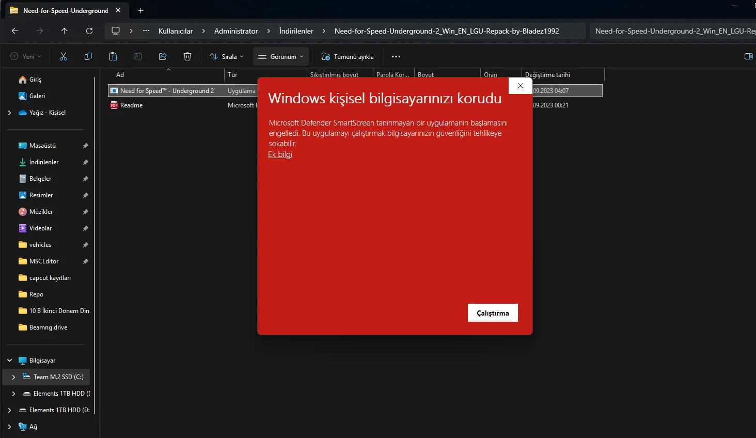Open Belgeler in quick access
The width and height of the screenshot is (756, 438).
click(x=40, y=179)
